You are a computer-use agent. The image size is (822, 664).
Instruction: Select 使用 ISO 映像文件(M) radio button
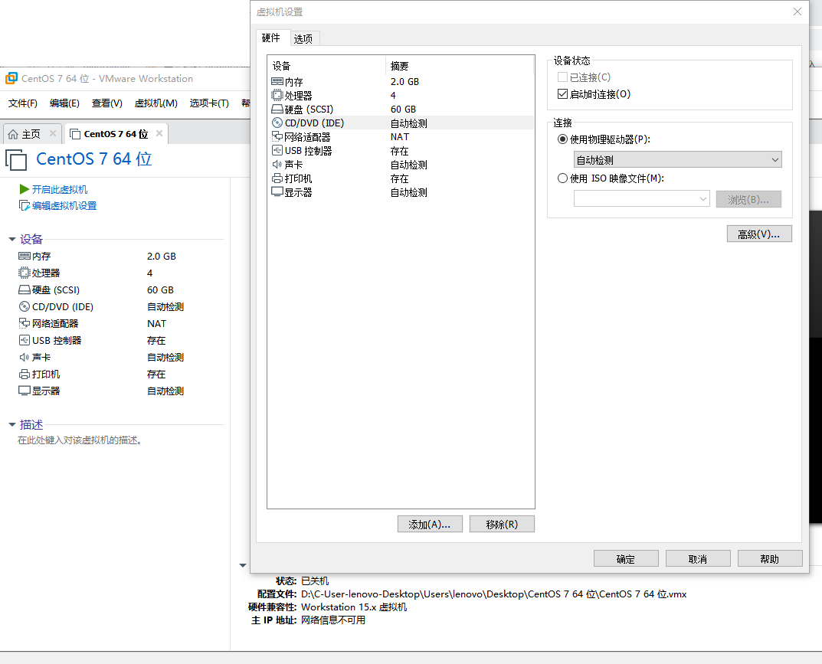point(562,178)
